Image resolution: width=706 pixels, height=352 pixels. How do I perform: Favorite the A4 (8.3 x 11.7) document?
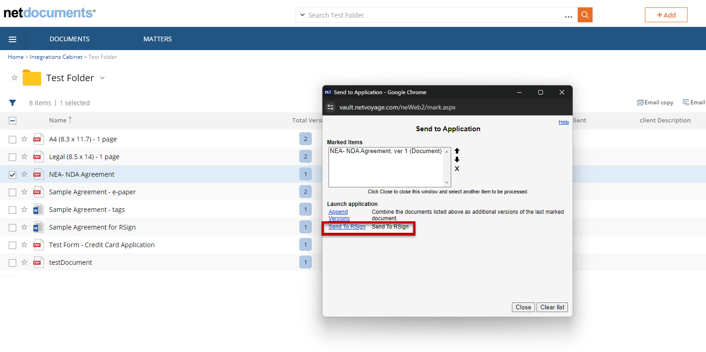[x=24, y=139]
